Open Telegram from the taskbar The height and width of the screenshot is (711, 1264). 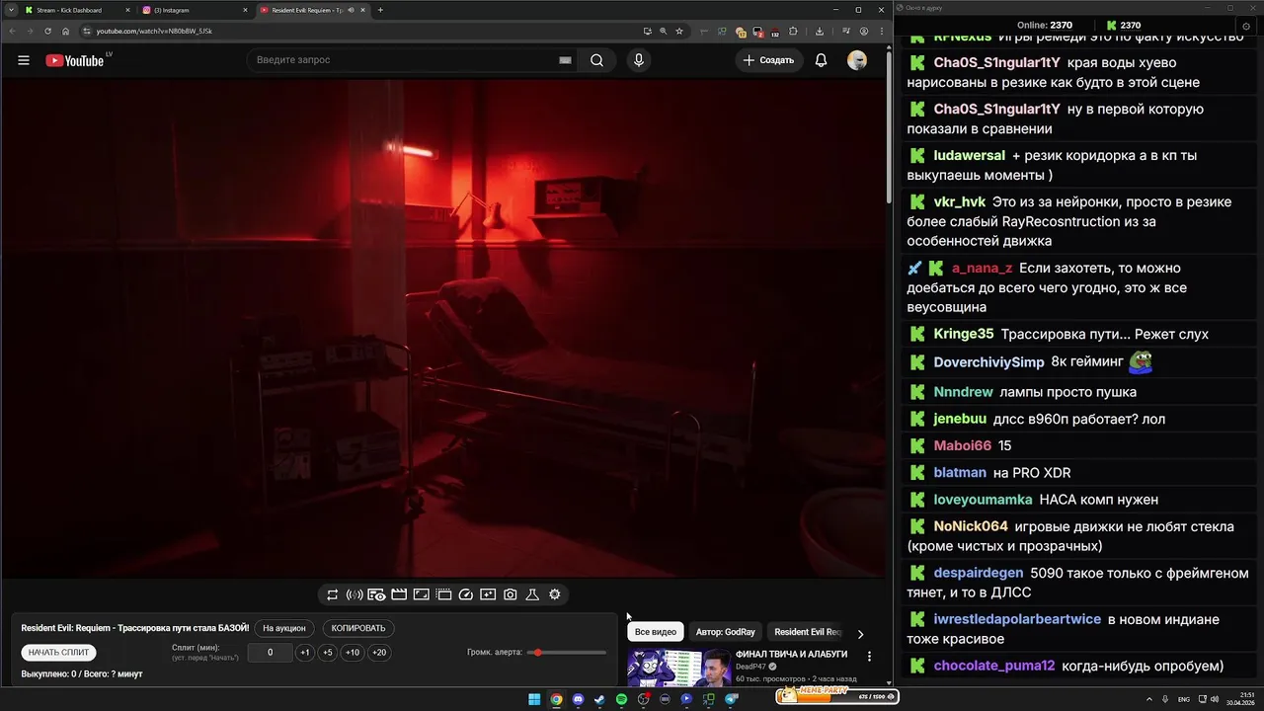[731, 699]
